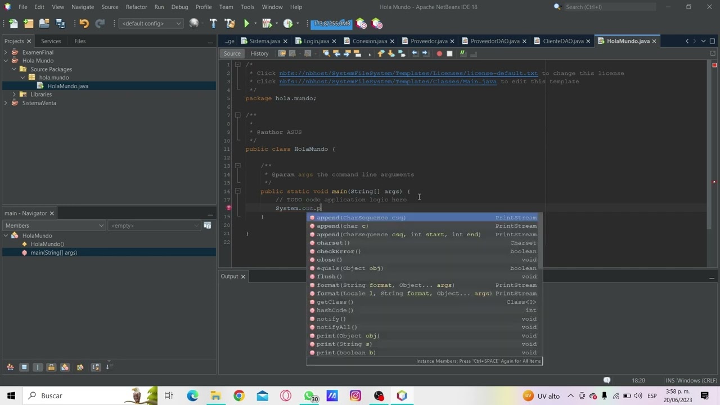Run the project with the green arrow
The width and height of the screenshot is (720, 405).
click(246, 24)
